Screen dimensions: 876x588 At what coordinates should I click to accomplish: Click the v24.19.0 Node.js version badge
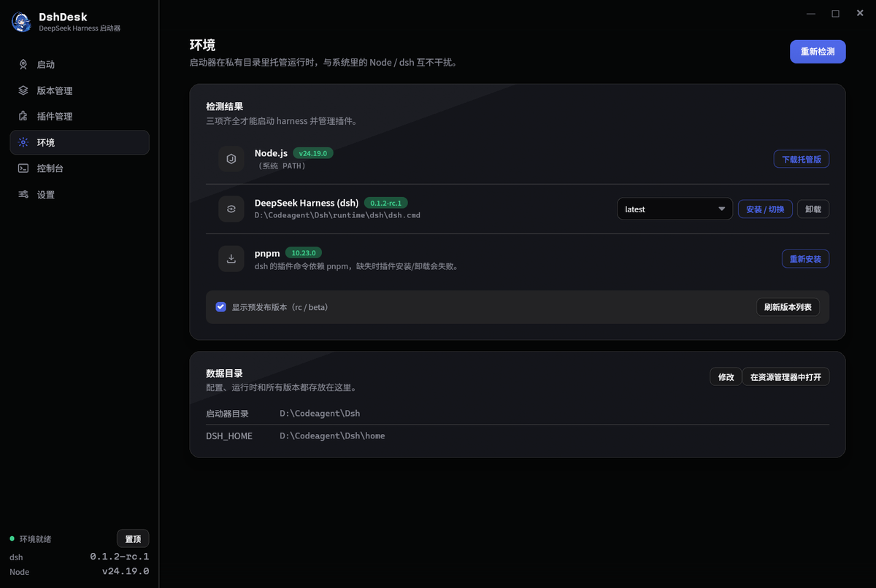313,153
